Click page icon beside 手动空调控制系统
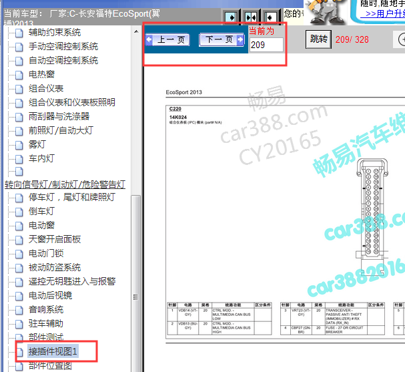The width and height of the screenshot is (405, 372). tap(19, 47)
